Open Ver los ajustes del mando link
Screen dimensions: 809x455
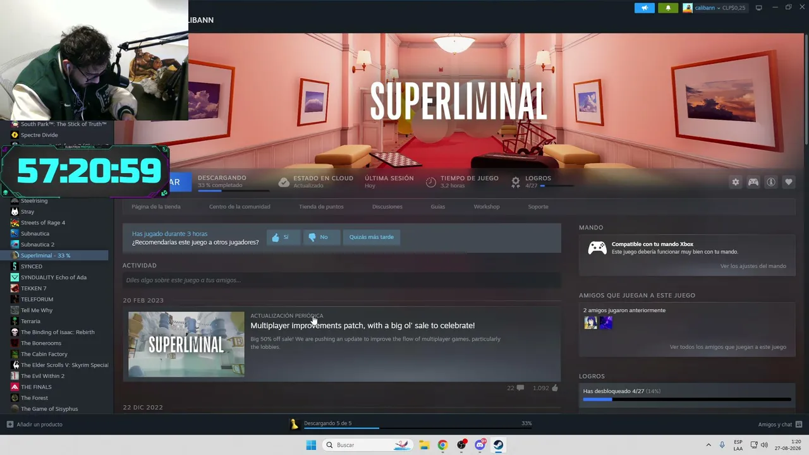pos(753,266)
